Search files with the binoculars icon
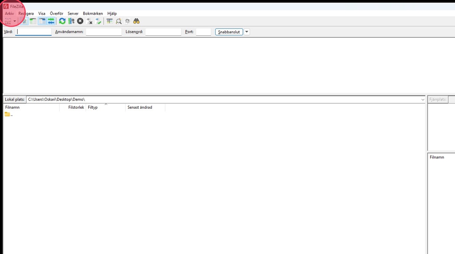 coord(136,21)
